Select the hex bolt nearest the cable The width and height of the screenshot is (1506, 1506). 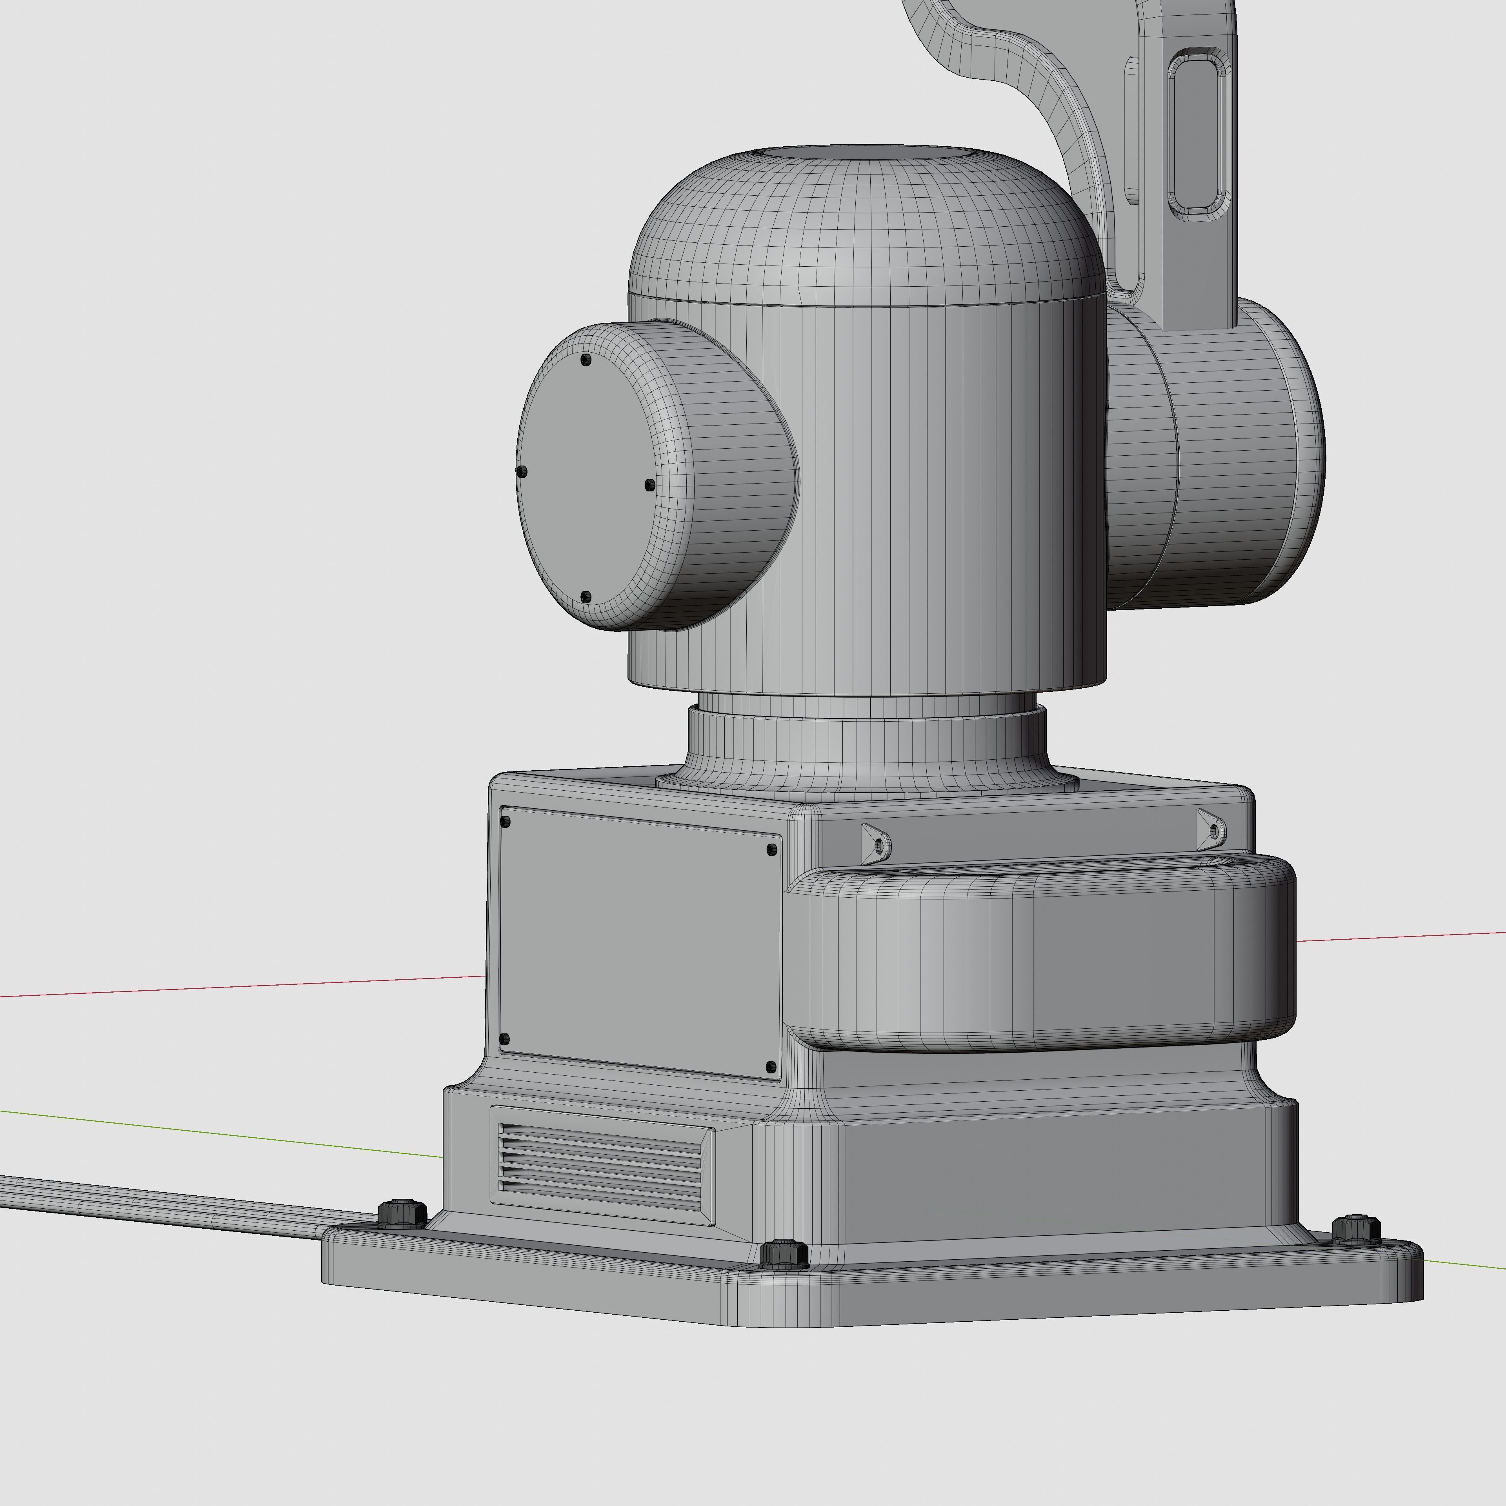point(402,1213)
